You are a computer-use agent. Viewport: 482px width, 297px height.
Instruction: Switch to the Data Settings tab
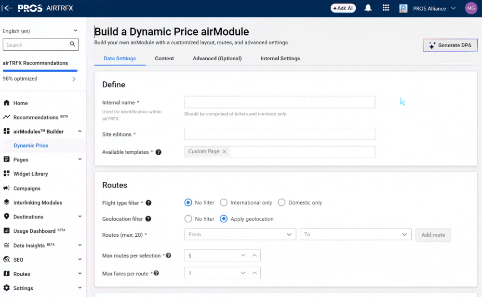[x=120, y=58]
